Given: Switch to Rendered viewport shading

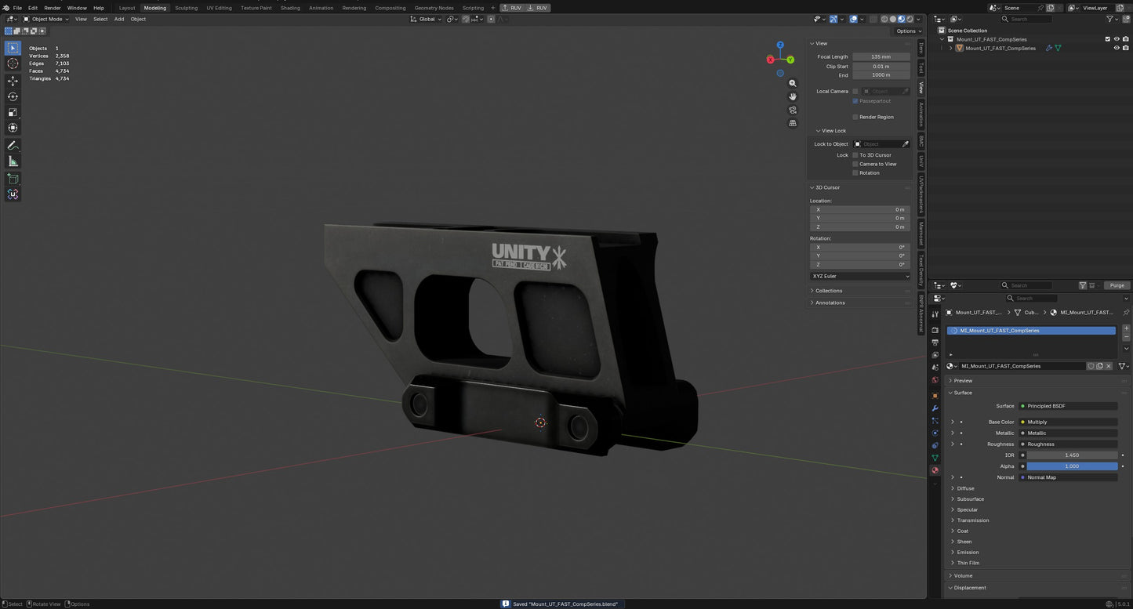Looking at the screenshot, I should pos(910,19).
